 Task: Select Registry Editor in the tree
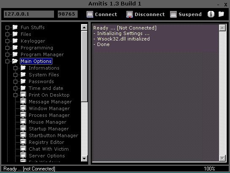pyautogui.click(x=46, y=142)
